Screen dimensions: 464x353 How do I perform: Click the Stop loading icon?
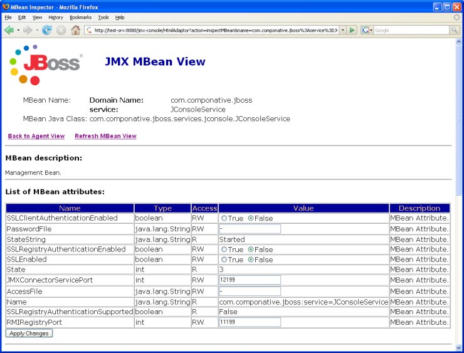[61, 30]
